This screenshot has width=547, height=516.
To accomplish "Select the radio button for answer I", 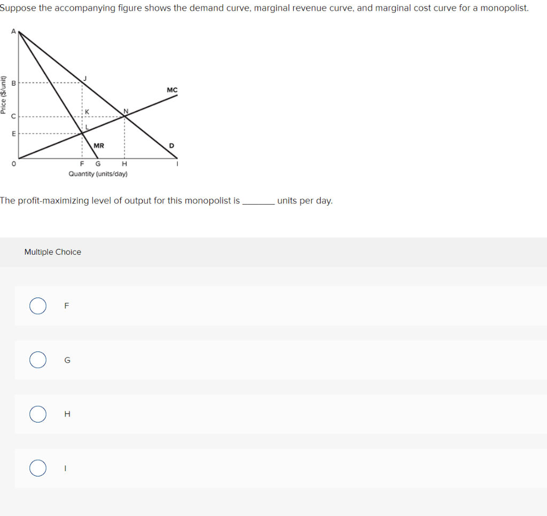I will click(37, 468).
